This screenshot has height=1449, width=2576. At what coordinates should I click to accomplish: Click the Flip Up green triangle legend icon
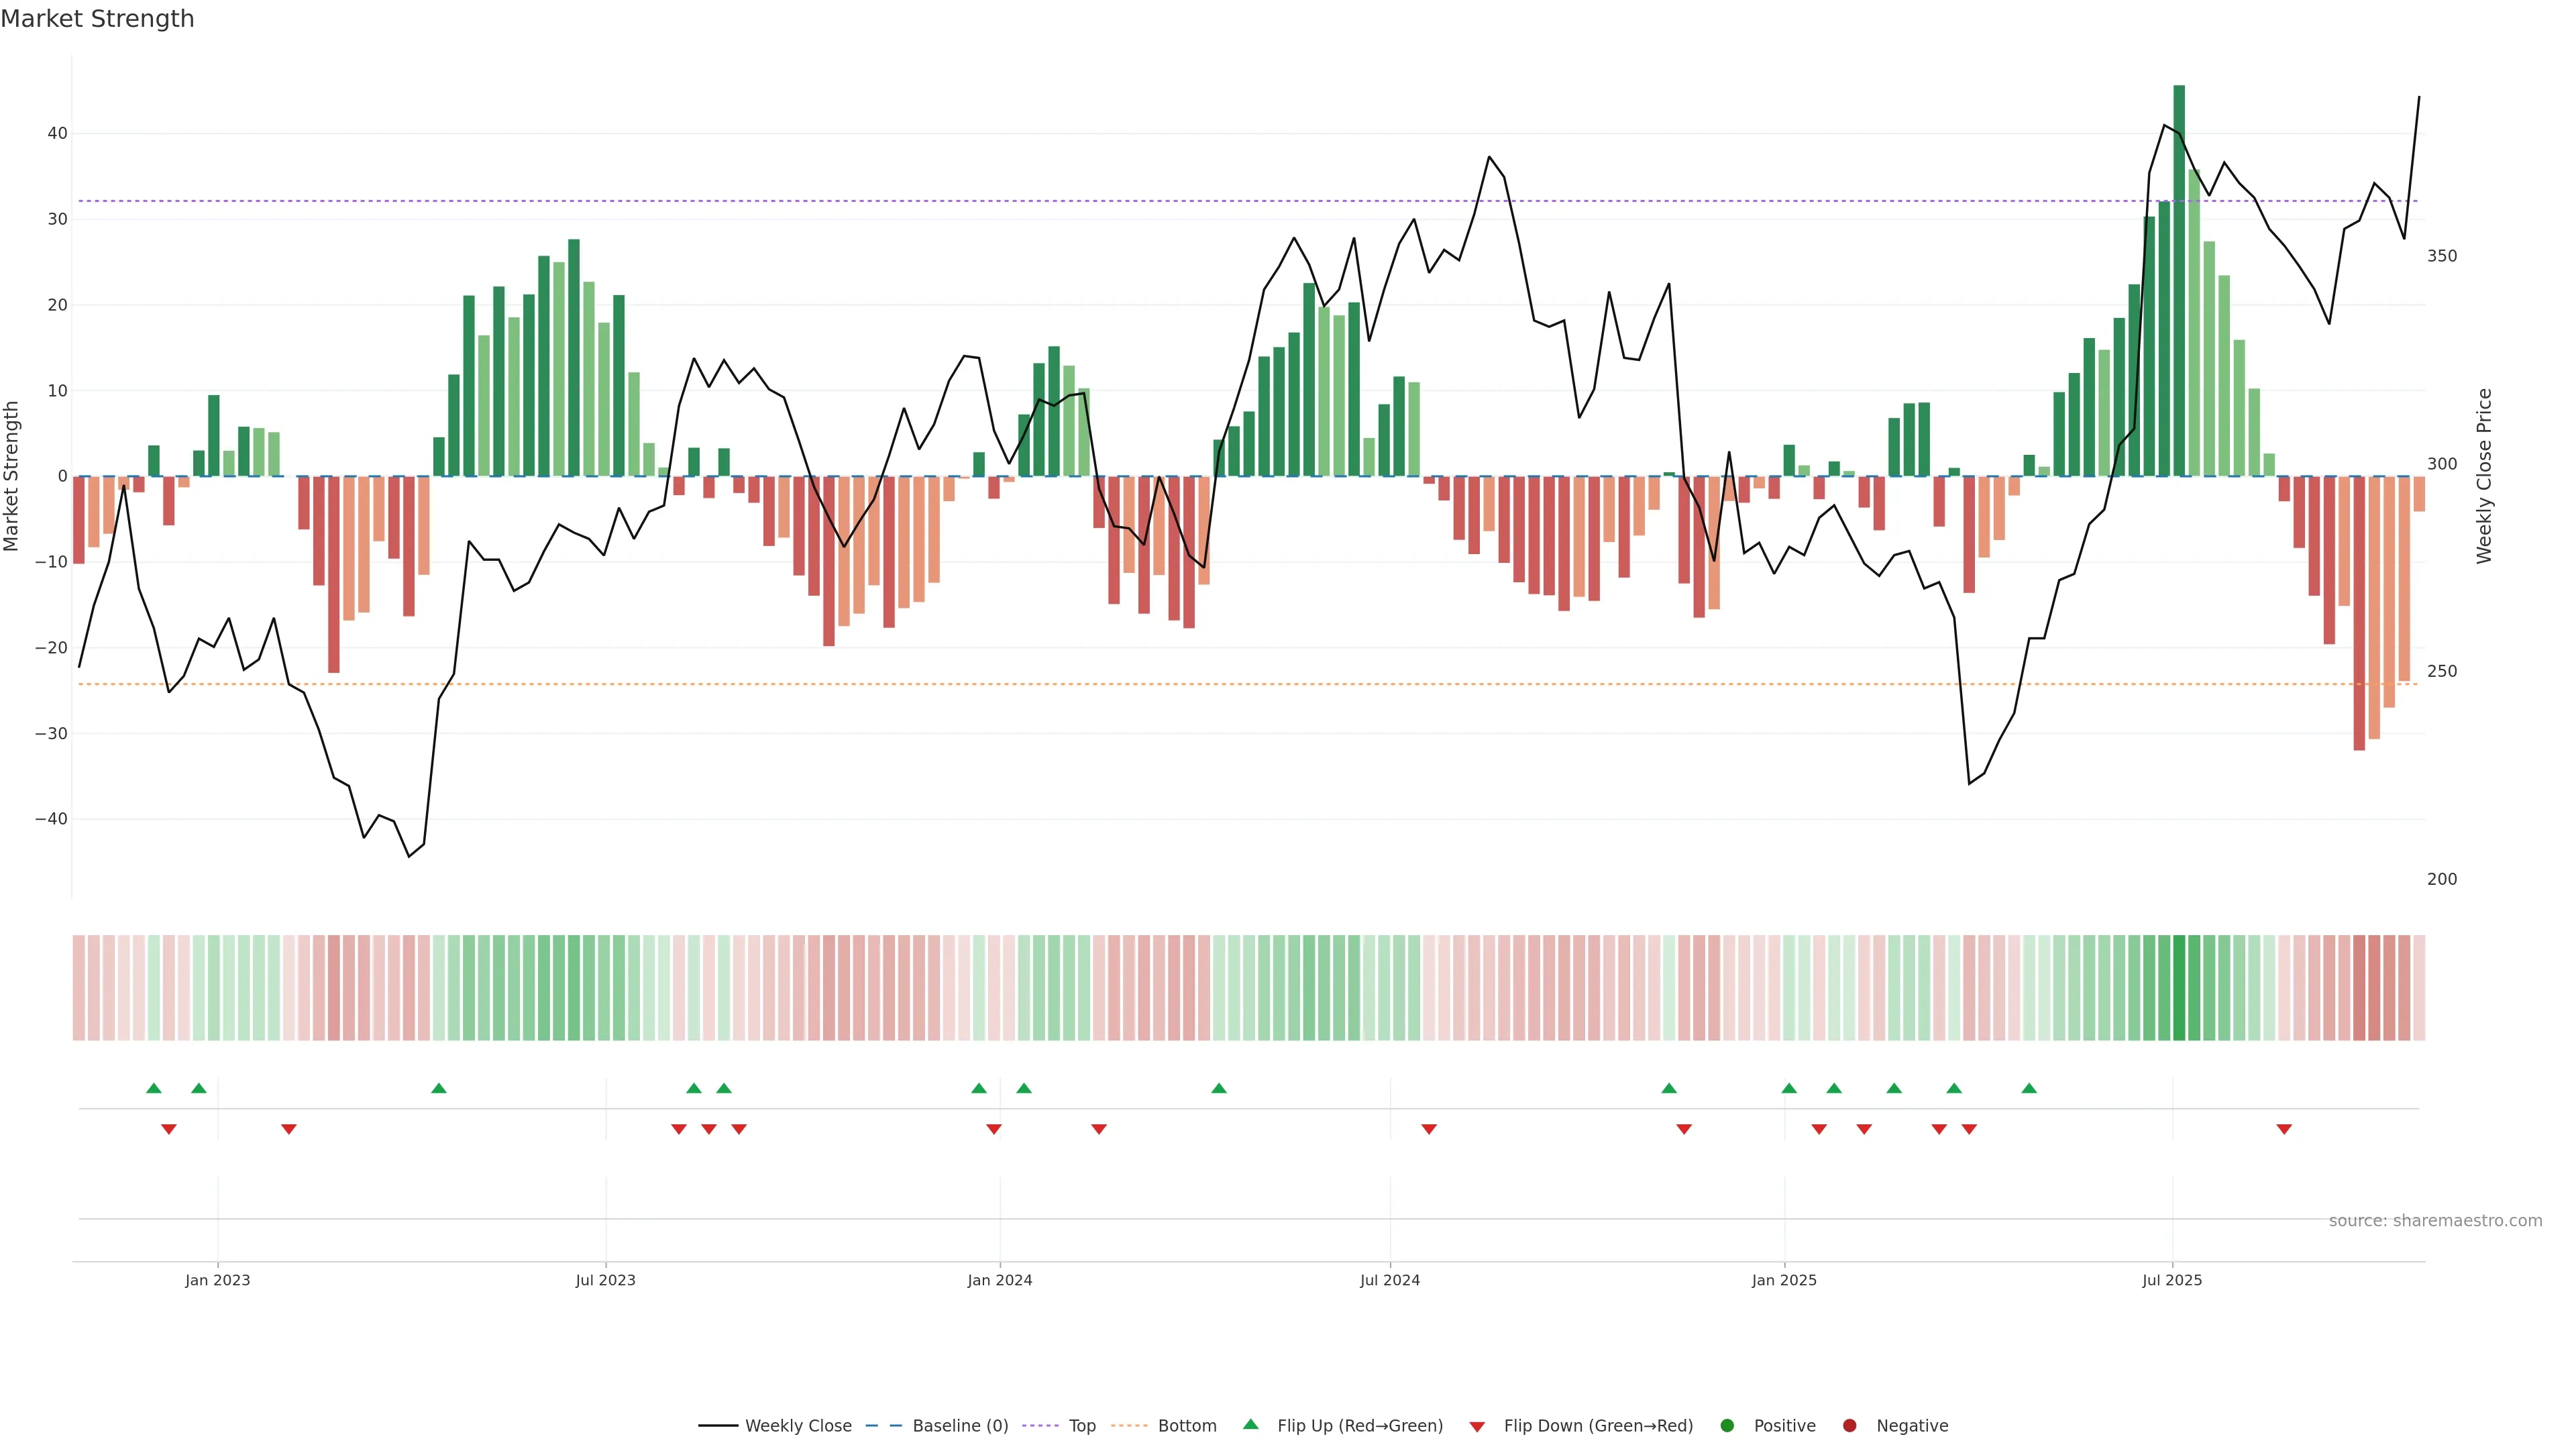pyautogui.click(x=1250, y=1425)
